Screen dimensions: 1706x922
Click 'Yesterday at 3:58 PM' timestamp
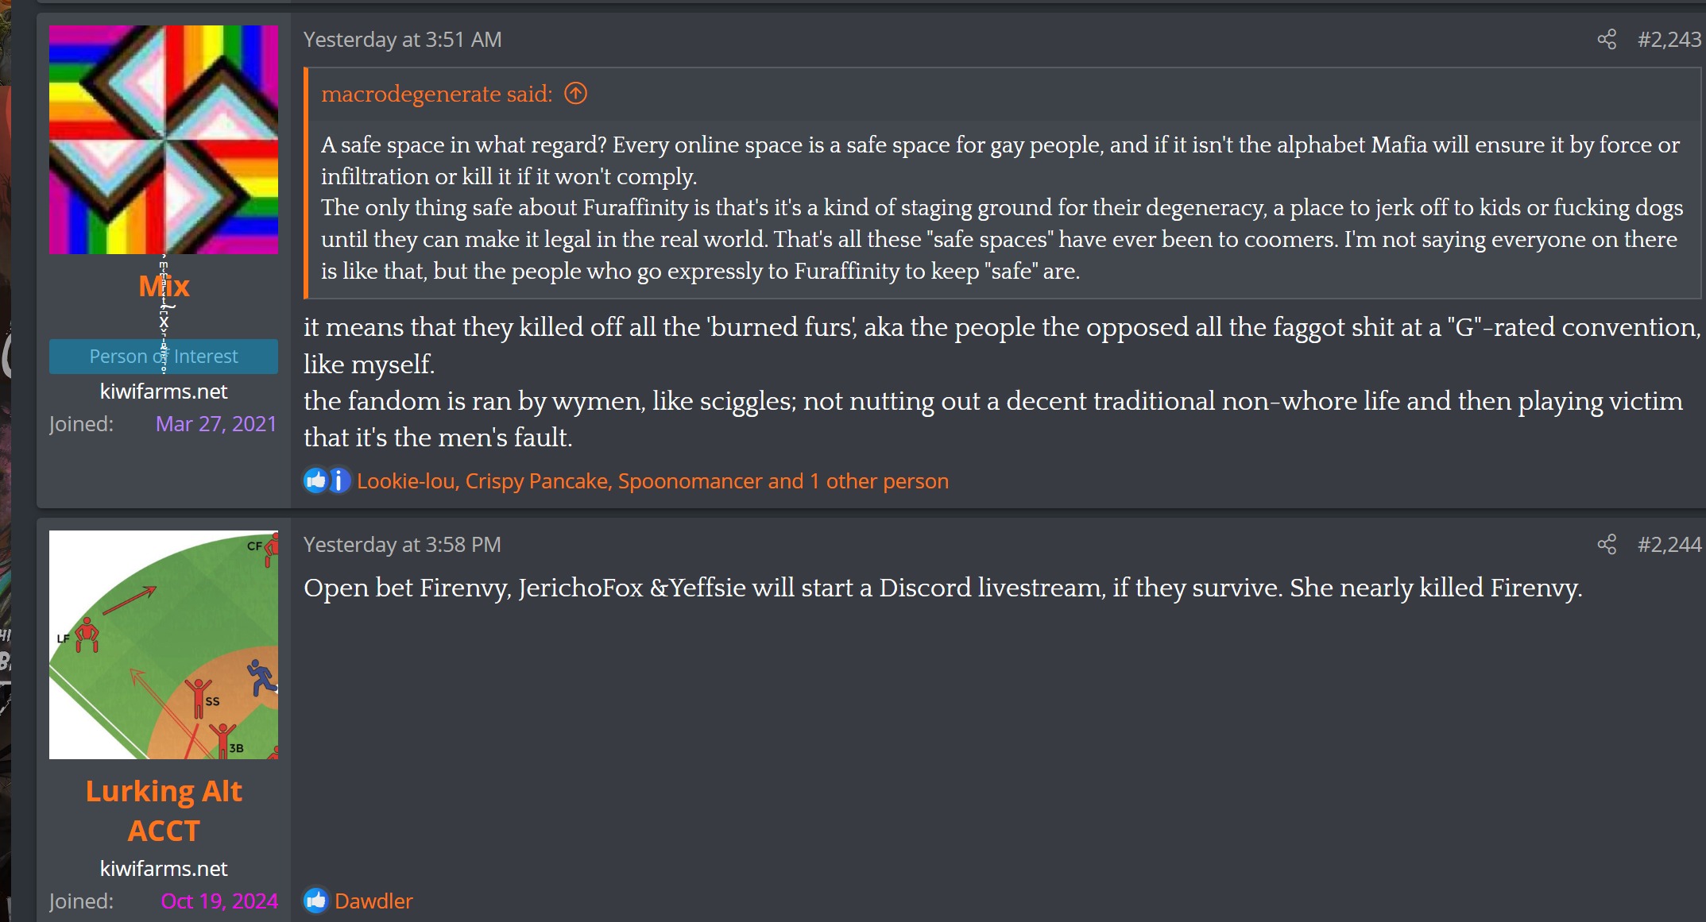(402, 545)
